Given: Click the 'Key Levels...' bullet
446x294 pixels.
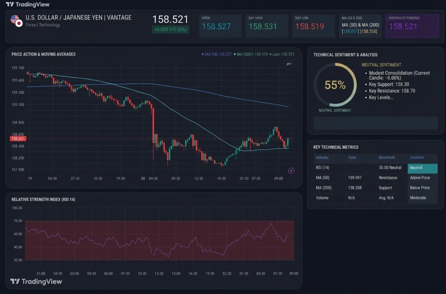Looking at the screenshot, I should 381,97.
